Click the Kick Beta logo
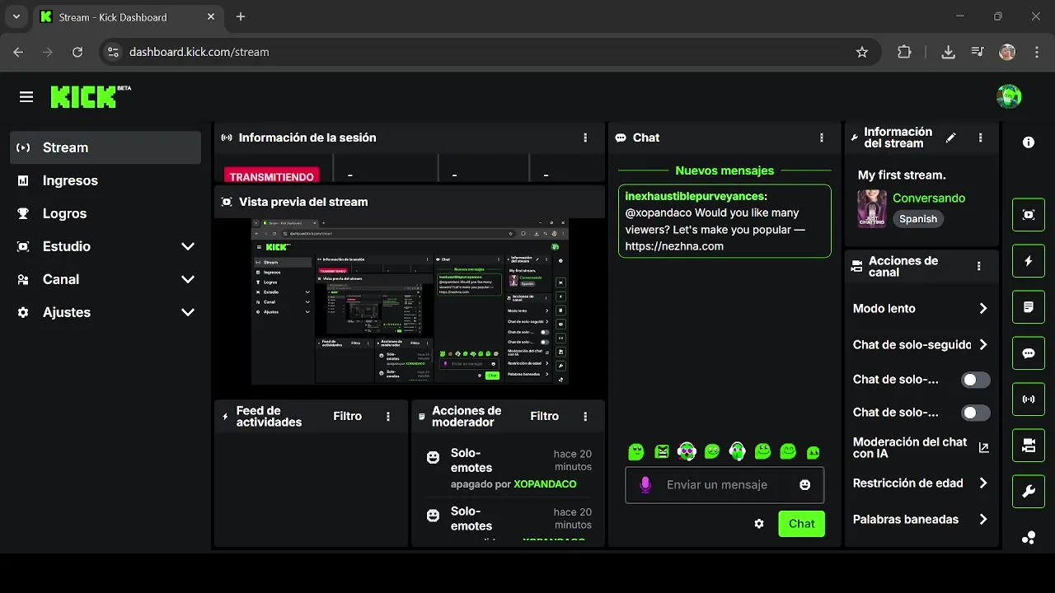Screen dimensions: 1055x593 pos(91,96)
